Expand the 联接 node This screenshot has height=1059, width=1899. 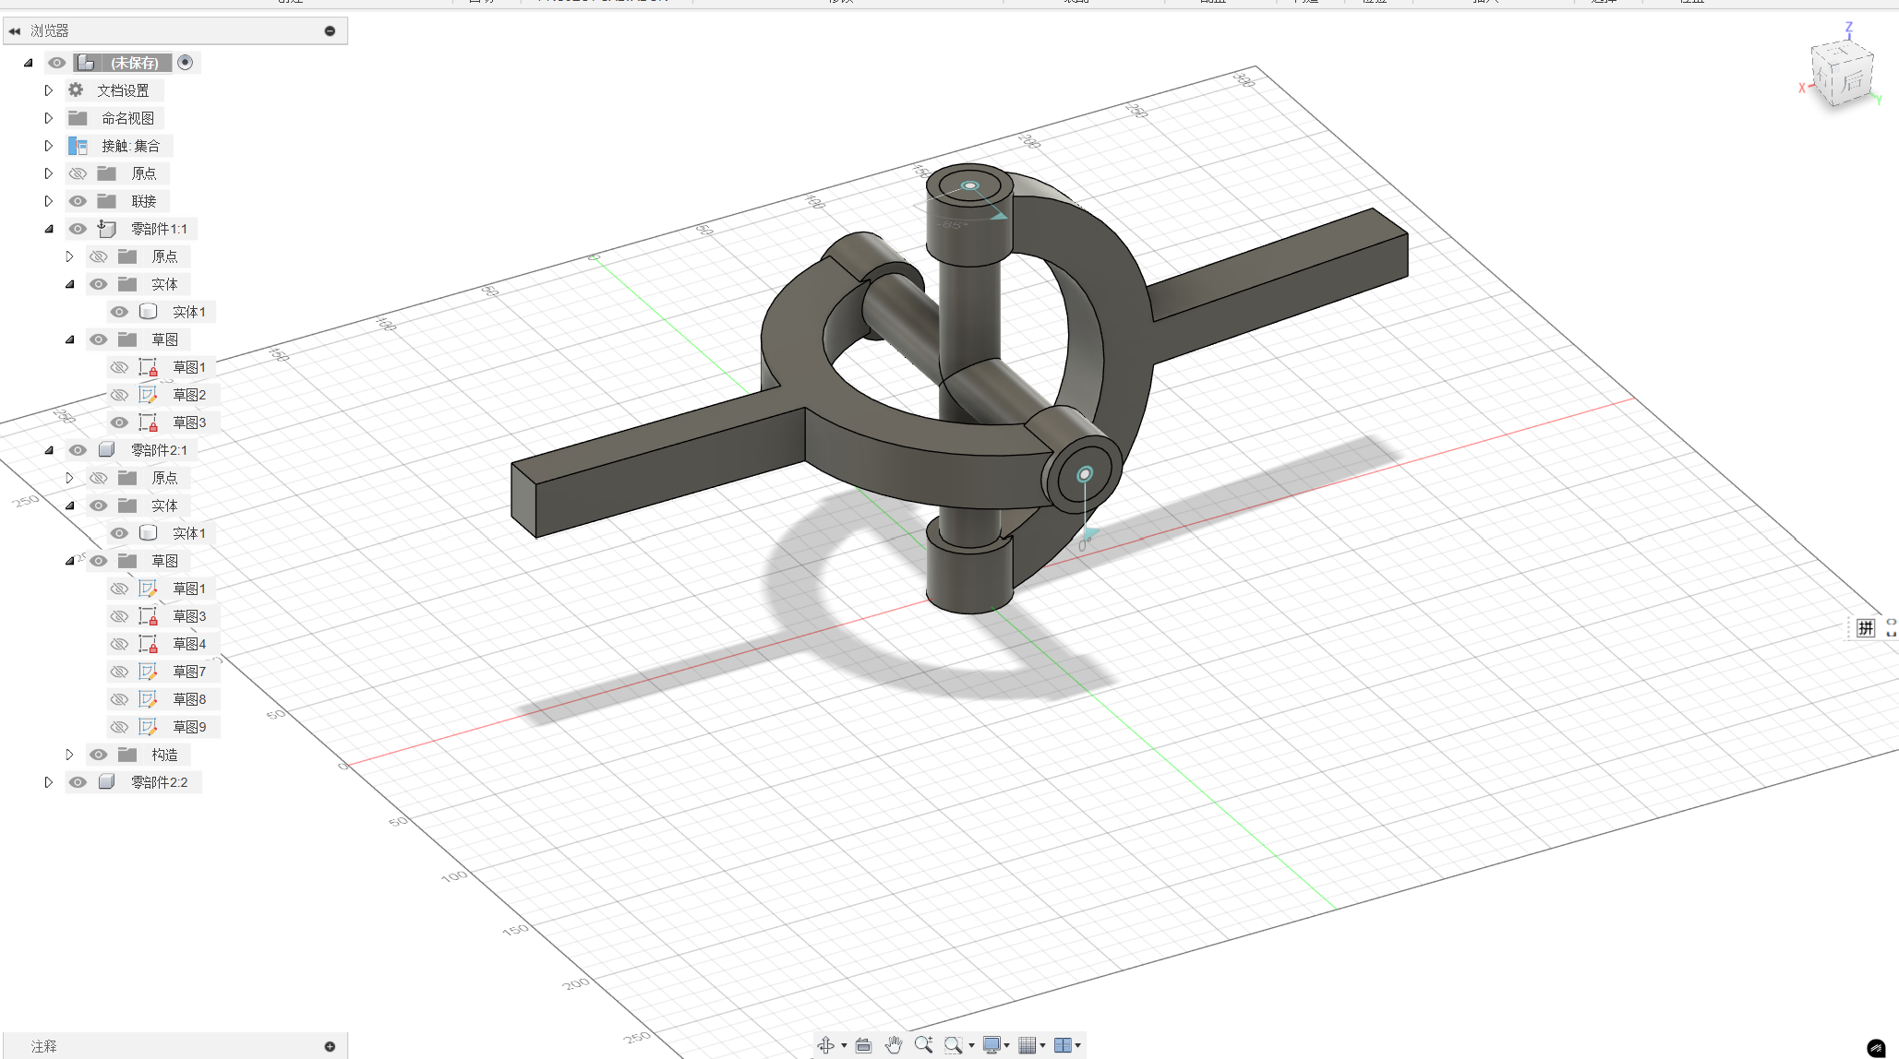click(x=49, y=201)
